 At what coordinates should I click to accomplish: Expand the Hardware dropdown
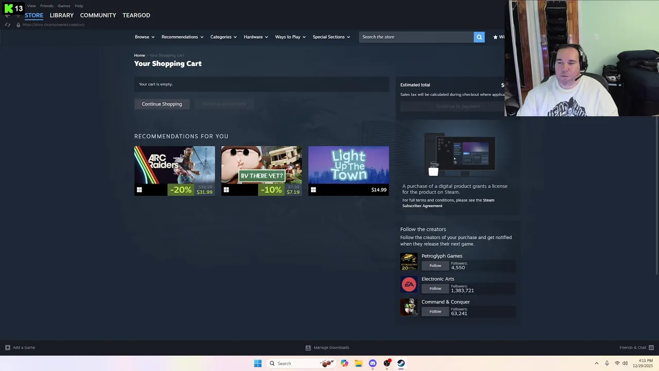(256, 37)
